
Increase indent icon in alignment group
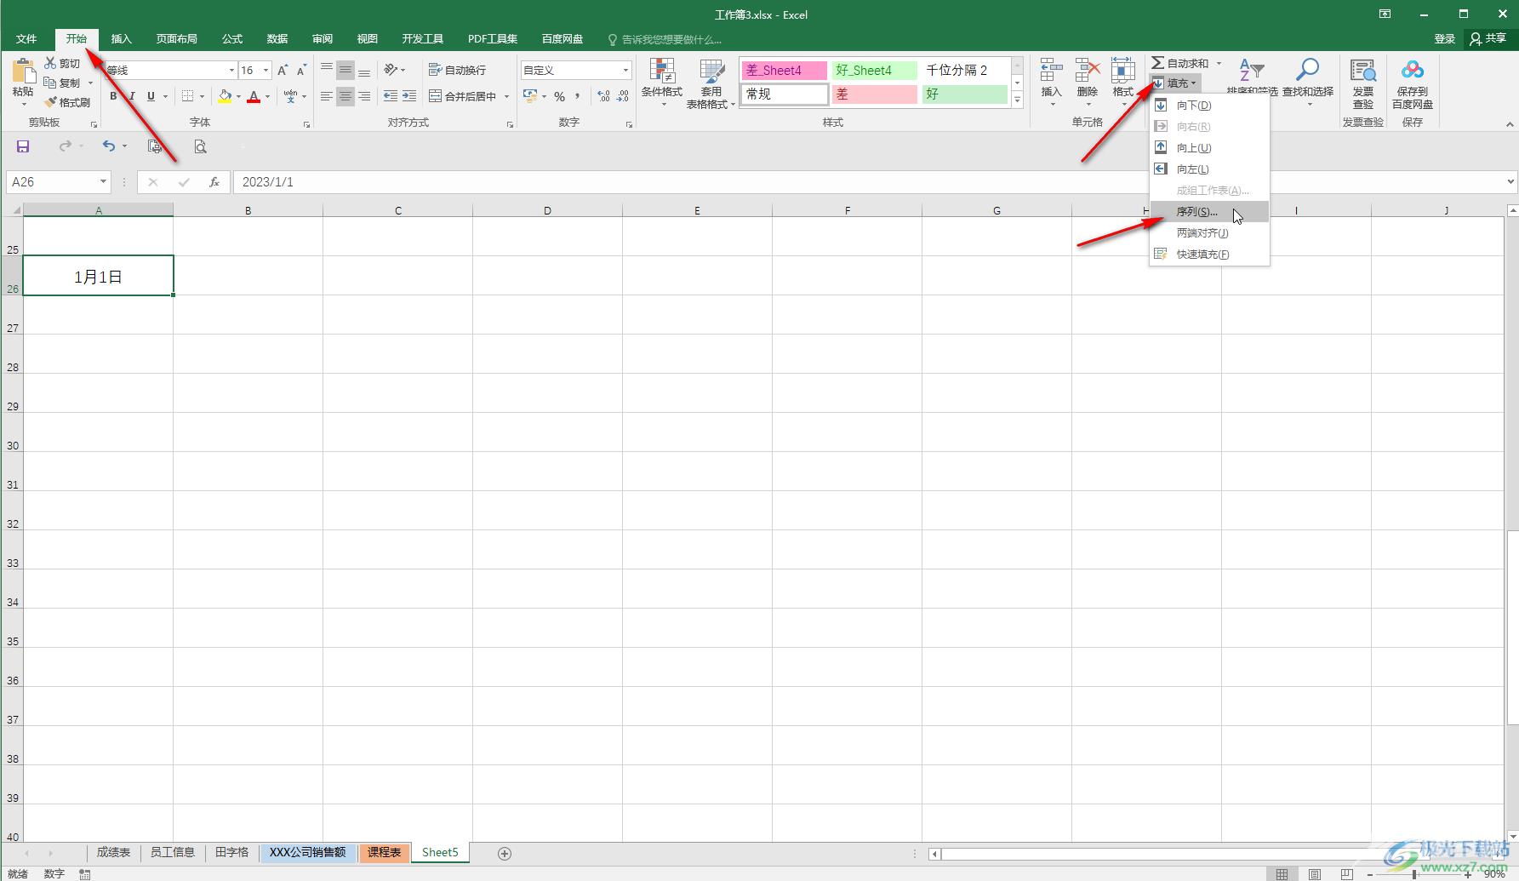click(x=409, y=96)
